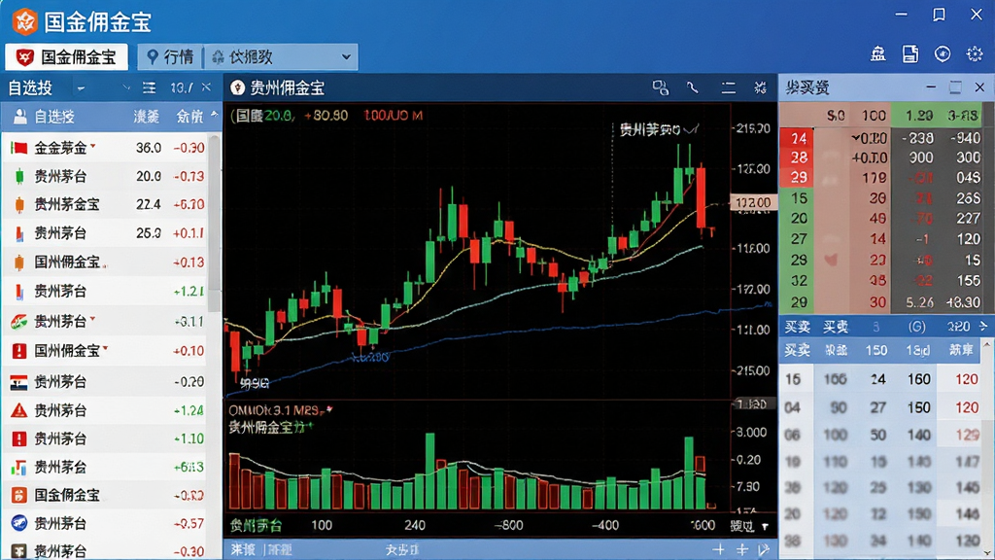
Task: Click scrollbar up arrow in trades table
Action: click(x=987, y=345)
